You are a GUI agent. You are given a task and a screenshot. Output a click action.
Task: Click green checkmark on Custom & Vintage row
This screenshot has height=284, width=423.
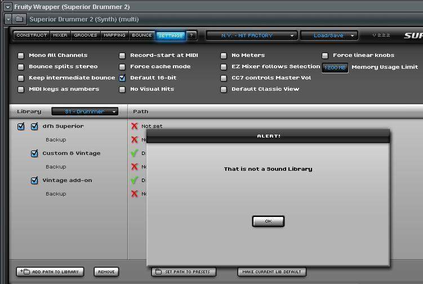pos(135,153)
